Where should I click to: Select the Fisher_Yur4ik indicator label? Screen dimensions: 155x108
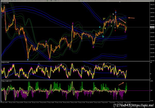pyautogui.click(x=6, y=81)
